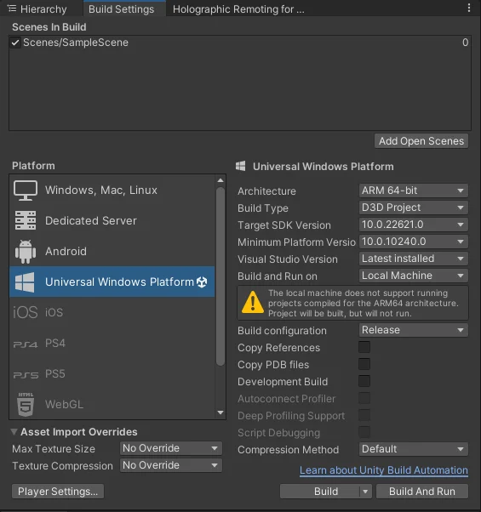Open the Build configuration dropdown

[x=414, y=330]
